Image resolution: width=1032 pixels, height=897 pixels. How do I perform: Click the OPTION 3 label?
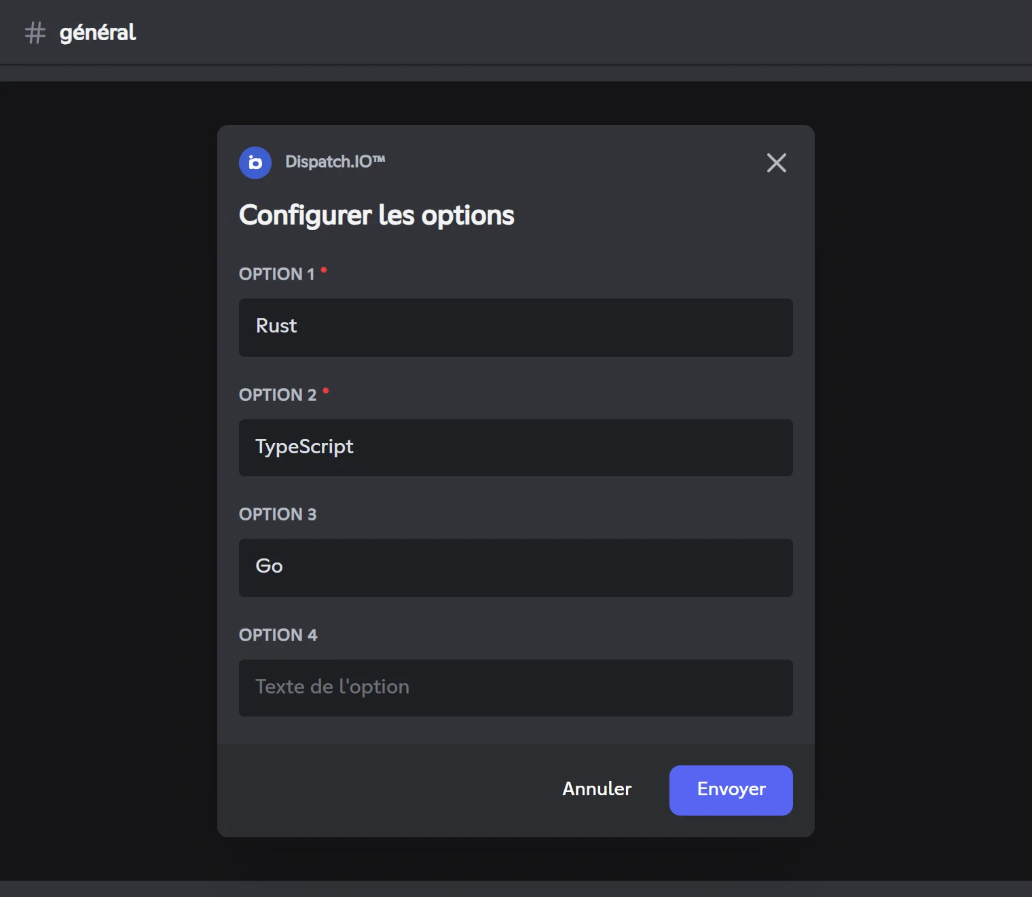click(278, 514)
